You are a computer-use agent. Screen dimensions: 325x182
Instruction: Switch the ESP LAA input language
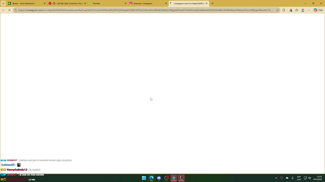[x=299, y=178]
